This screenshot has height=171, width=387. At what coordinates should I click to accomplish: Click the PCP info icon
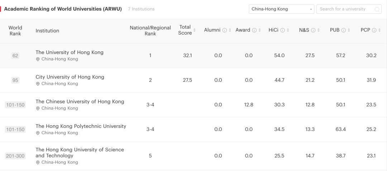tap(374, 30)
